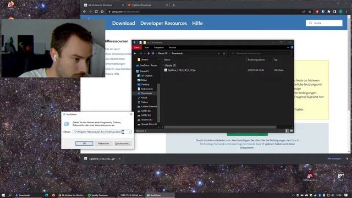
Task: Refresh the Downloads folder in Explorer
Action: [224, 53]
